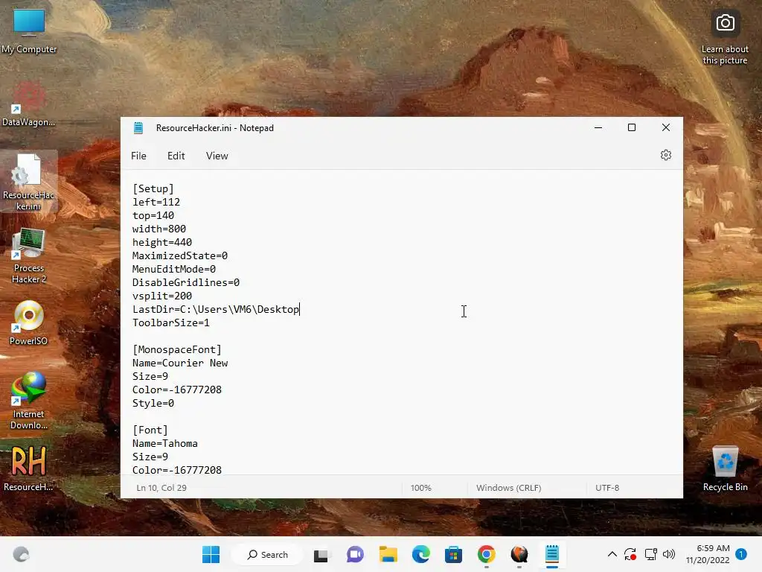Click the Notepad taskbar icon
Viewport: 762px width, 572px height.
click(x=552, y=554)
